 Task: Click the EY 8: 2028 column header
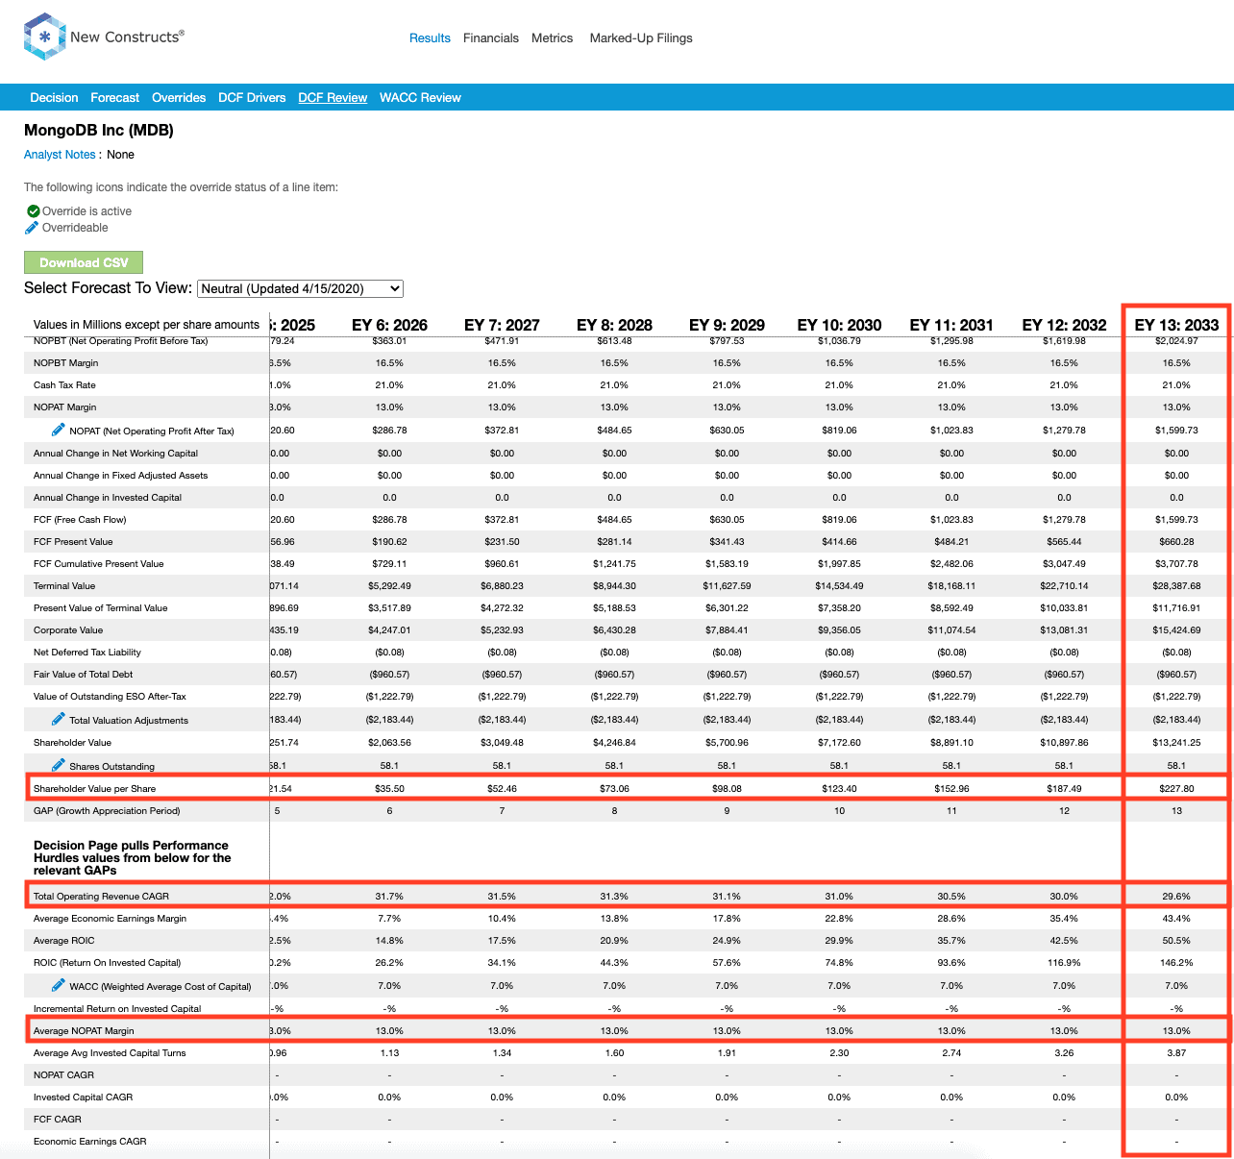coord(614,325)
